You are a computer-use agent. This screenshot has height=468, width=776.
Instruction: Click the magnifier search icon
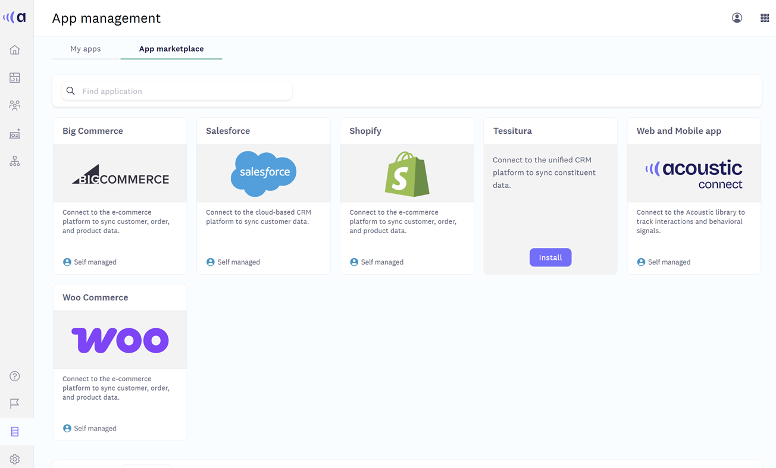click(x=71, y=91)
